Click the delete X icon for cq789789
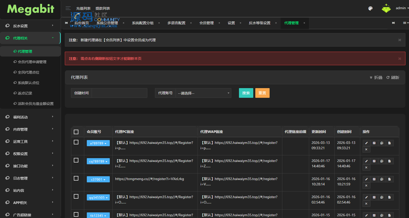409x218 pixels. [x=366, y=168]
